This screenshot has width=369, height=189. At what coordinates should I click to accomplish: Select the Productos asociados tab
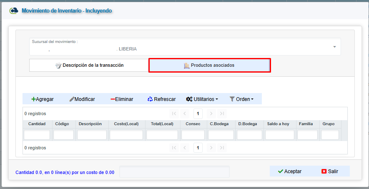click(x=209, y=66)
